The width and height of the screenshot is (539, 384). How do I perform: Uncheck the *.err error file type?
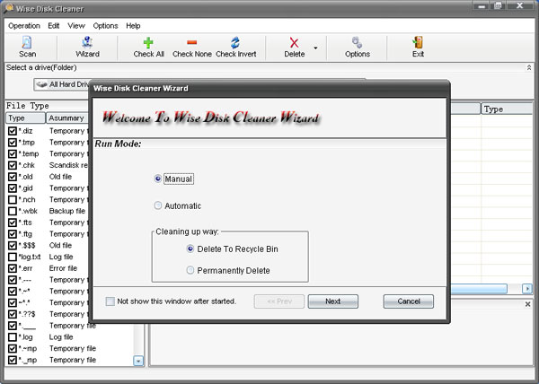13,268
